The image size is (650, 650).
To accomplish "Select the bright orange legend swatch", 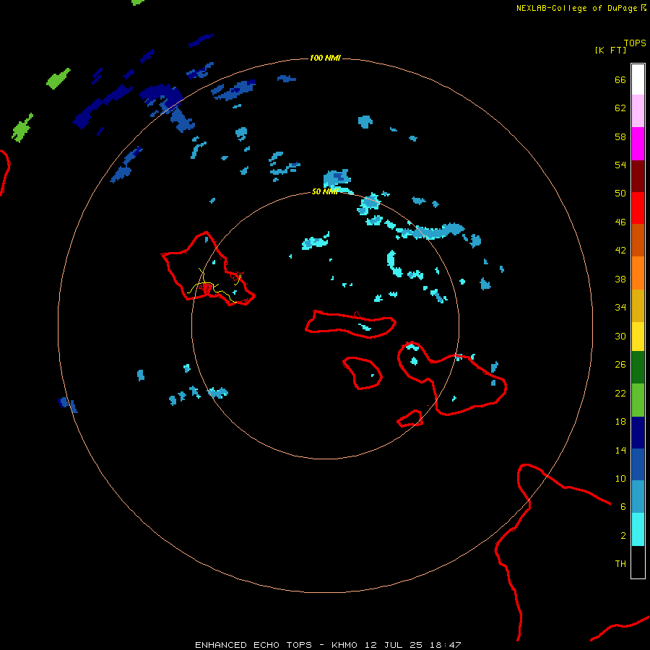I will click(638, 273).
